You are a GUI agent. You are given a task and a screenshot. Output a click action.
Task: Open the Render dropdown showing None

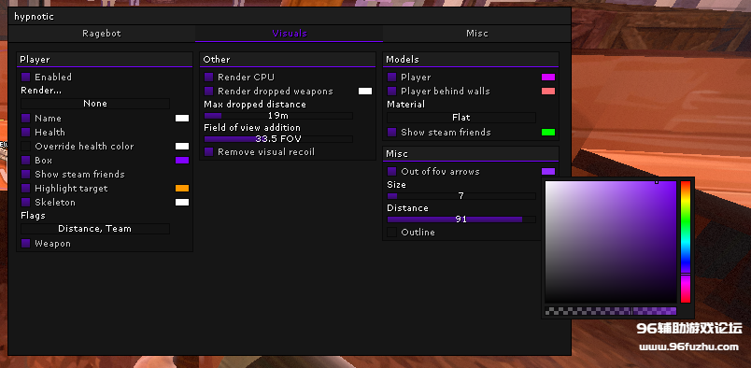[x=95, y=104]
